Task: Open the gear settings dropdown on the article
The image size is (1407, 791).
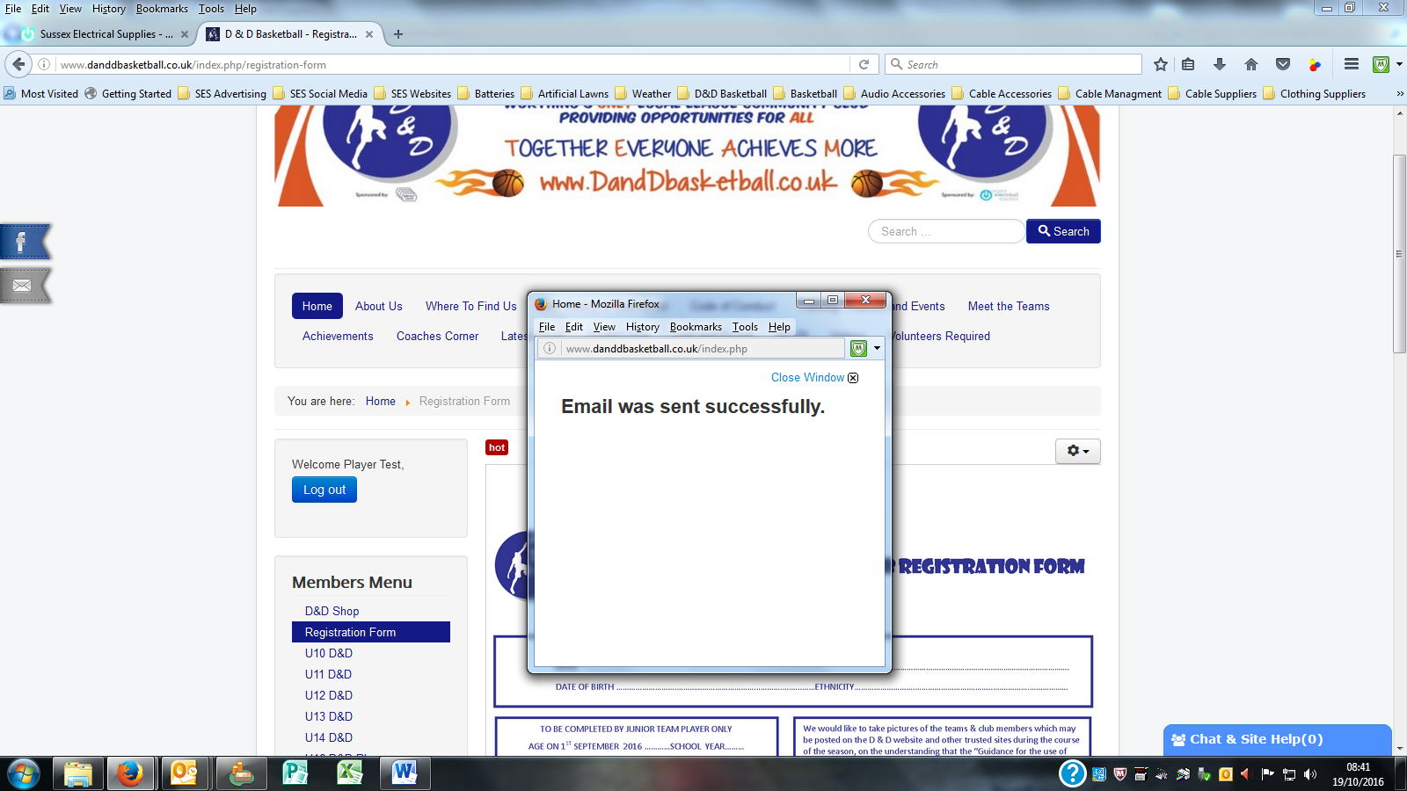Action: (x=1078, y=451)
